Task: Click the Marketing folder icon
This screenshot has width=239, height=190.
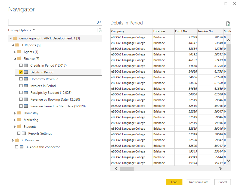Action: coord(19,120)
